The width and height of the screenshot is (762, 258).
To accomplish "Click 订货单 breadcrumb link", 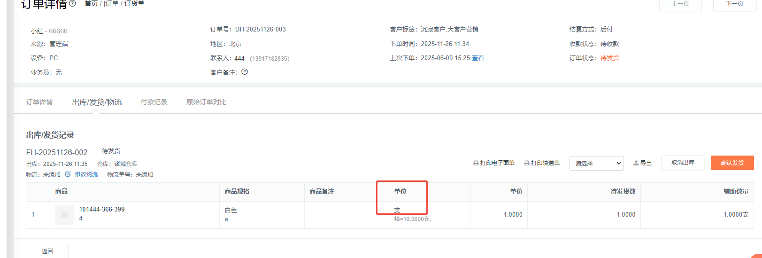I will tap(134, 3).
